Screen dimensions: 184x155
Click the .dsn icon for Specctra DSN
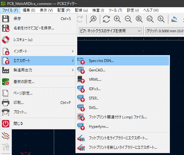pyautogui.click(x=81, y=61)
